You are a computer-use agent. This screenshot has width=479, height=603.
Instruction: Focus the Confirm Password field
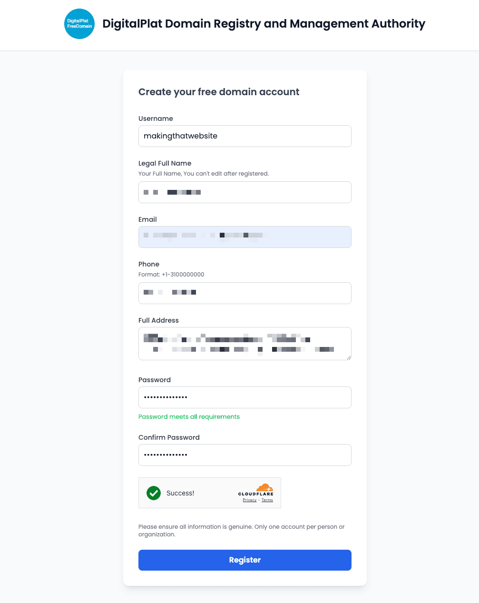pos(244,455)
